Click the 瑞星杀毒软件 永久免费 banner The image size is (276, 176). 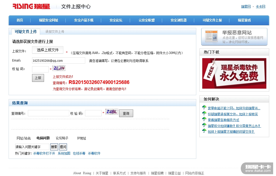click(x=234, y=74)
